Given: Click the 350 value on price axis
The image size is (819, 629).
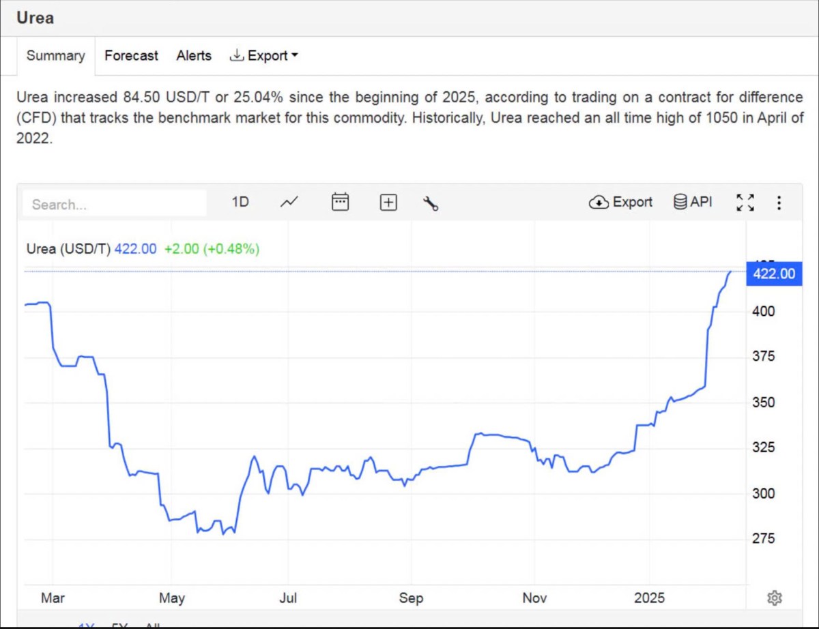Looking at the screenshot, I should 763,402.
